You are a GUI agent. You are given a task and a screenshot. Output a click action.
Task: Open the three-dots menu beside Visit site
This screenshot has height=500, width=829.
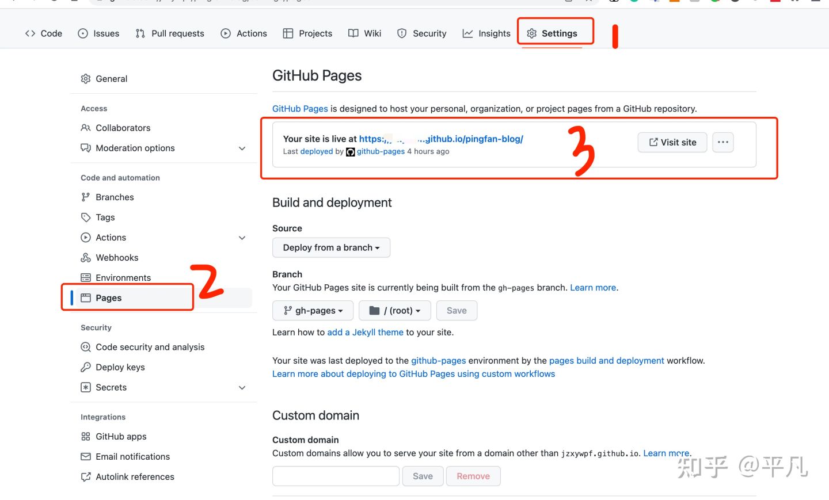(723, 142)
